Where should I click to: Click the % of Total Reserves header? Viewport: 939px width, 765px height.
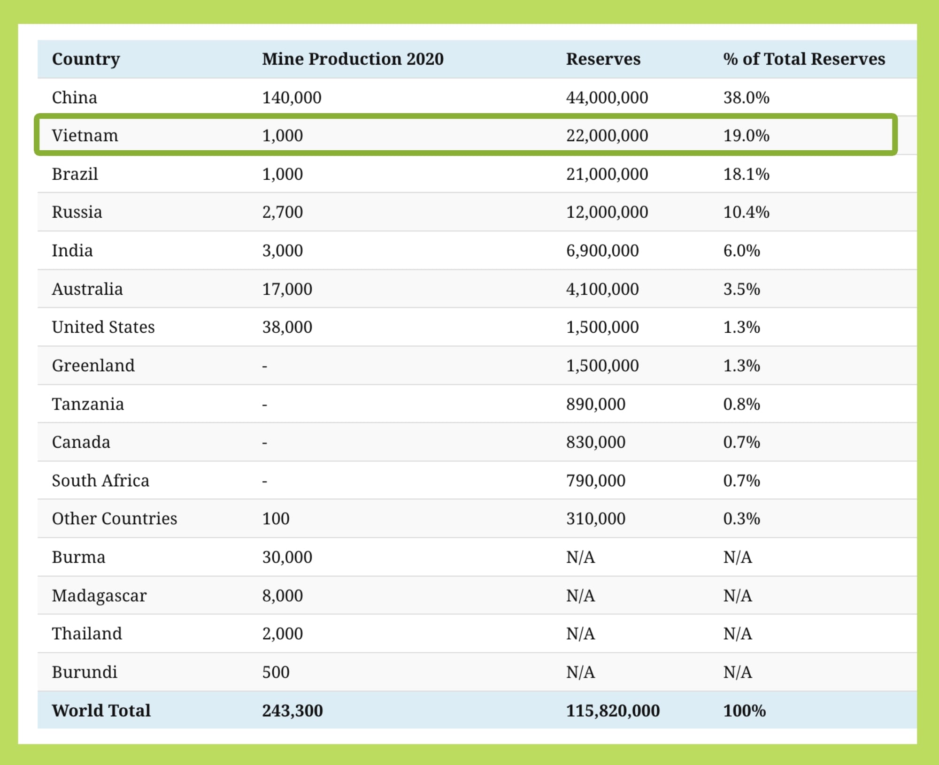(x=804, y=59)
